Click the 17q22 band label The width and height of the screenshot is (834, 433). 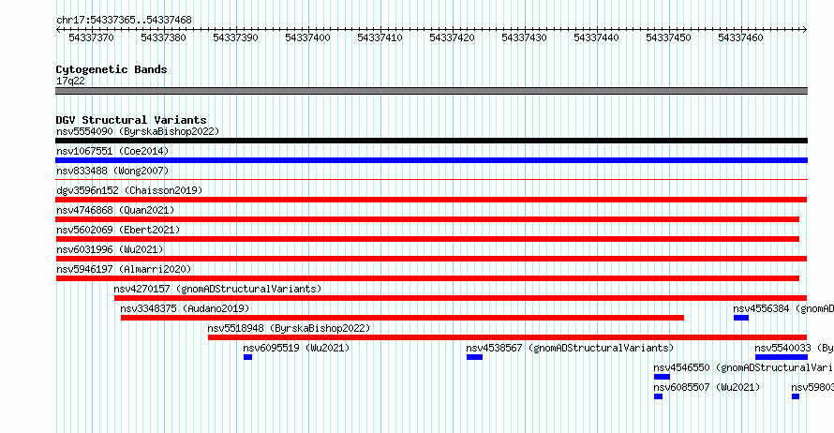[x=70, y=81]
